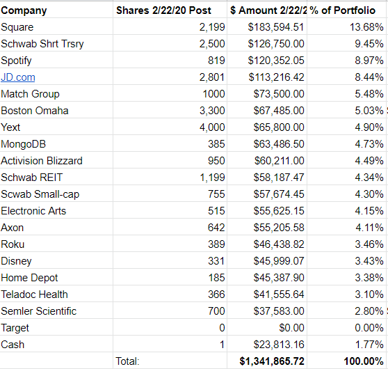Click JD.com's 2,801 shares cell

[170, 77]
